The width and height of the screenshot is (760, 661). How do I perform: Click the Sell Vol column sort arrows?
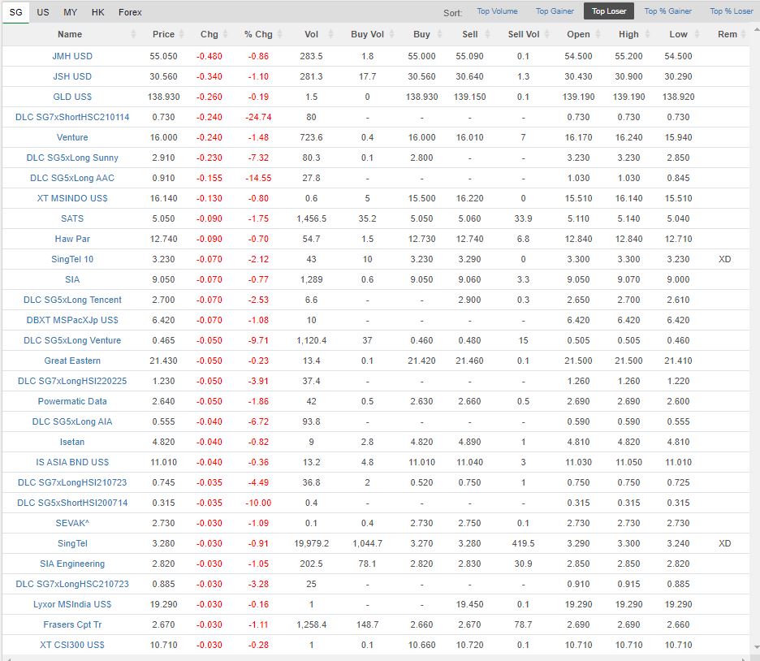[x=547, y=34]
